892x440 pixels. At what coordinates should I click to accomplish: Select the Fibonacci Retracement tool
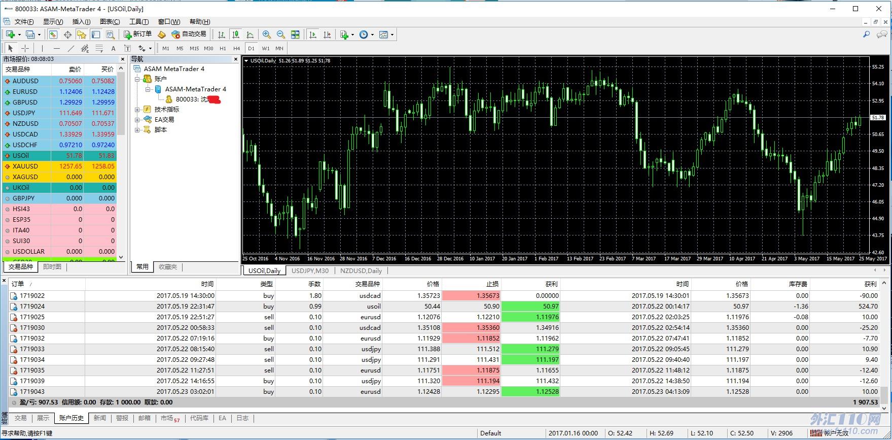pos(99,48)
